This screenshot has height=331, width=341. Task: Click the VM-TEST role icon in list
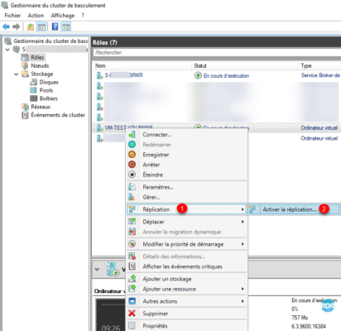point(99,127)
